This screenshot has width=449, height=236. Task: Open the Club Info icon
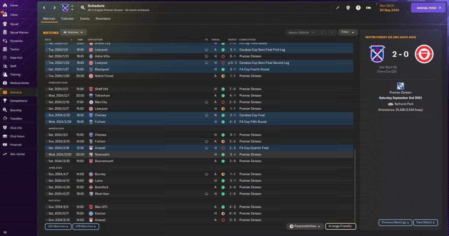pos(5,128)
